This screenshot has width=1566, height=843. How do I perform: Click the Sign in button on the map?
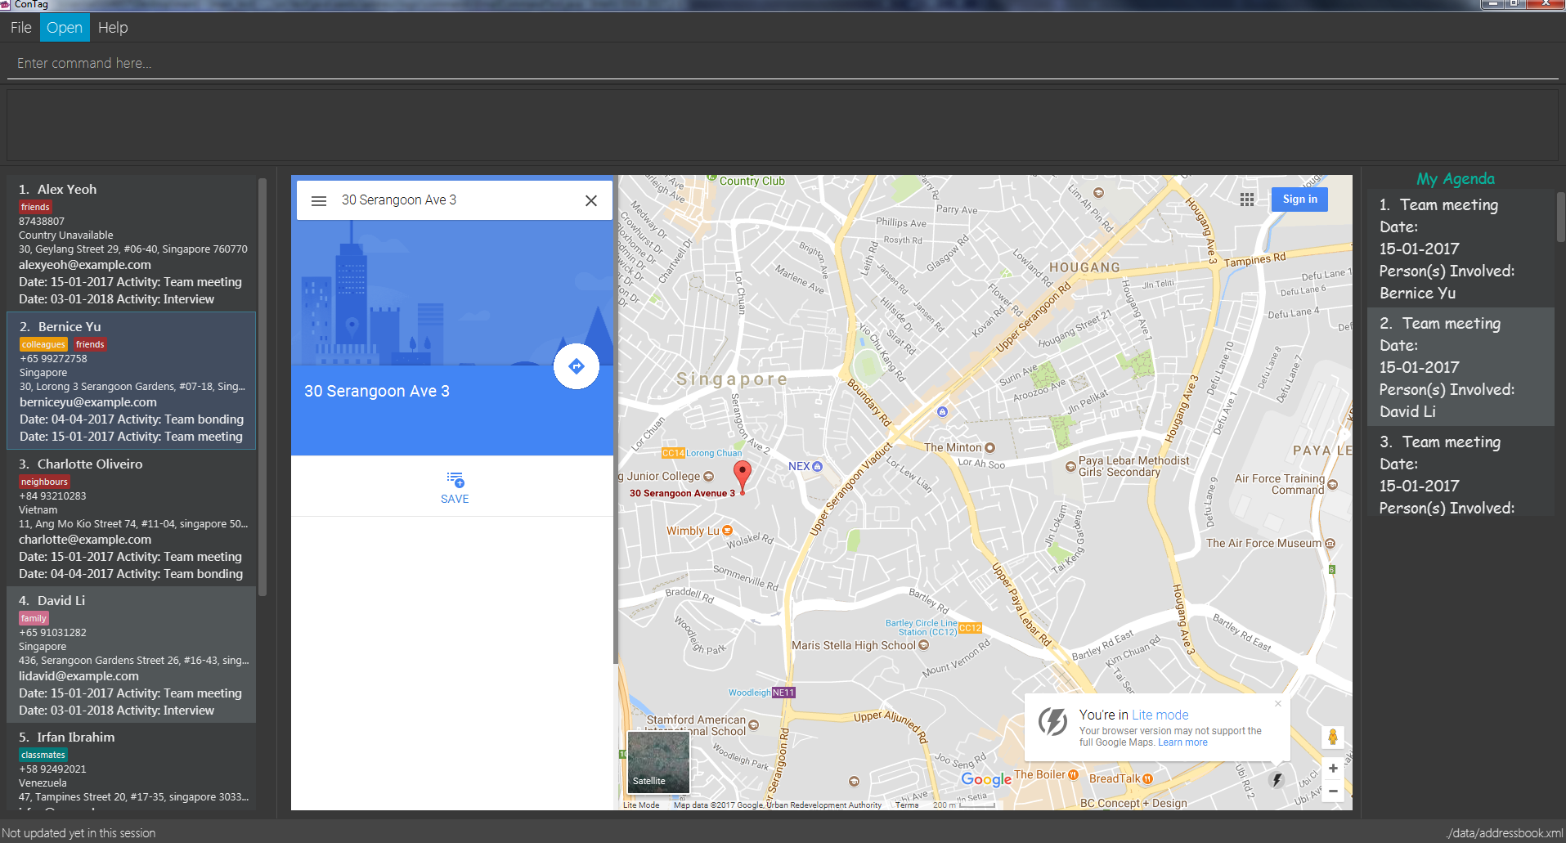(x=1300, y=200)
